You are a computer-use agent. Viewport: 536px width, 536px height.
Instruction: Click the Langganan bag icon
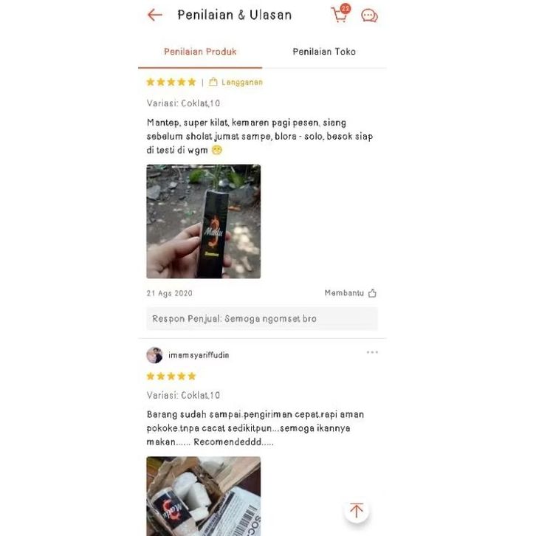(213, 82)
